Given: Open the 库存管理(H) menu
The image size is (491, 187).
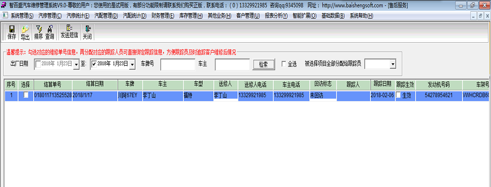Looking at the screenshot, I should [x=191, y=16].
